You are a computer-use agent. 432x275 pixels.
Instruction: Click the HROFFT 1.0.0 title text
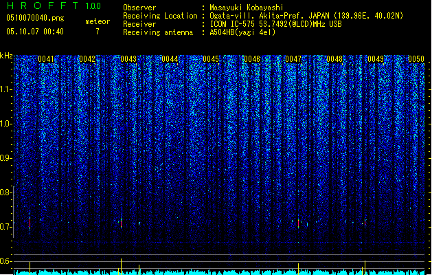tap(54, 5)
